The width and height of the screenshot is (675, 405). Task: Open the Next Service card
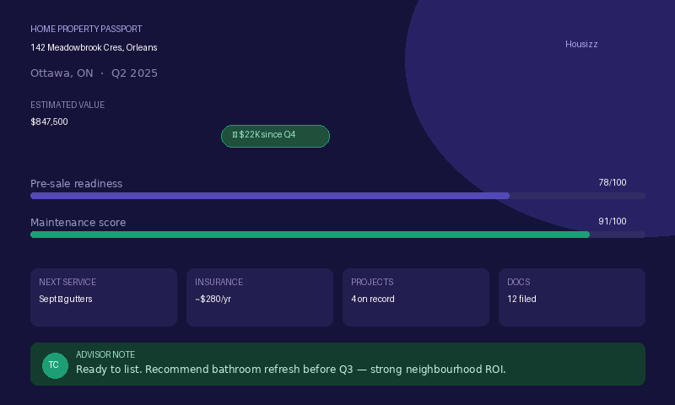pos(104,297)
